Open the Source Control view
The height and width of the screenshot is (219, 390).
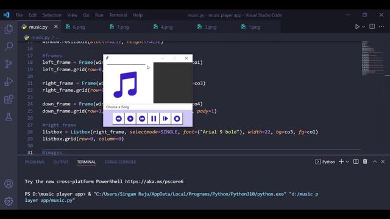point(9,64)
